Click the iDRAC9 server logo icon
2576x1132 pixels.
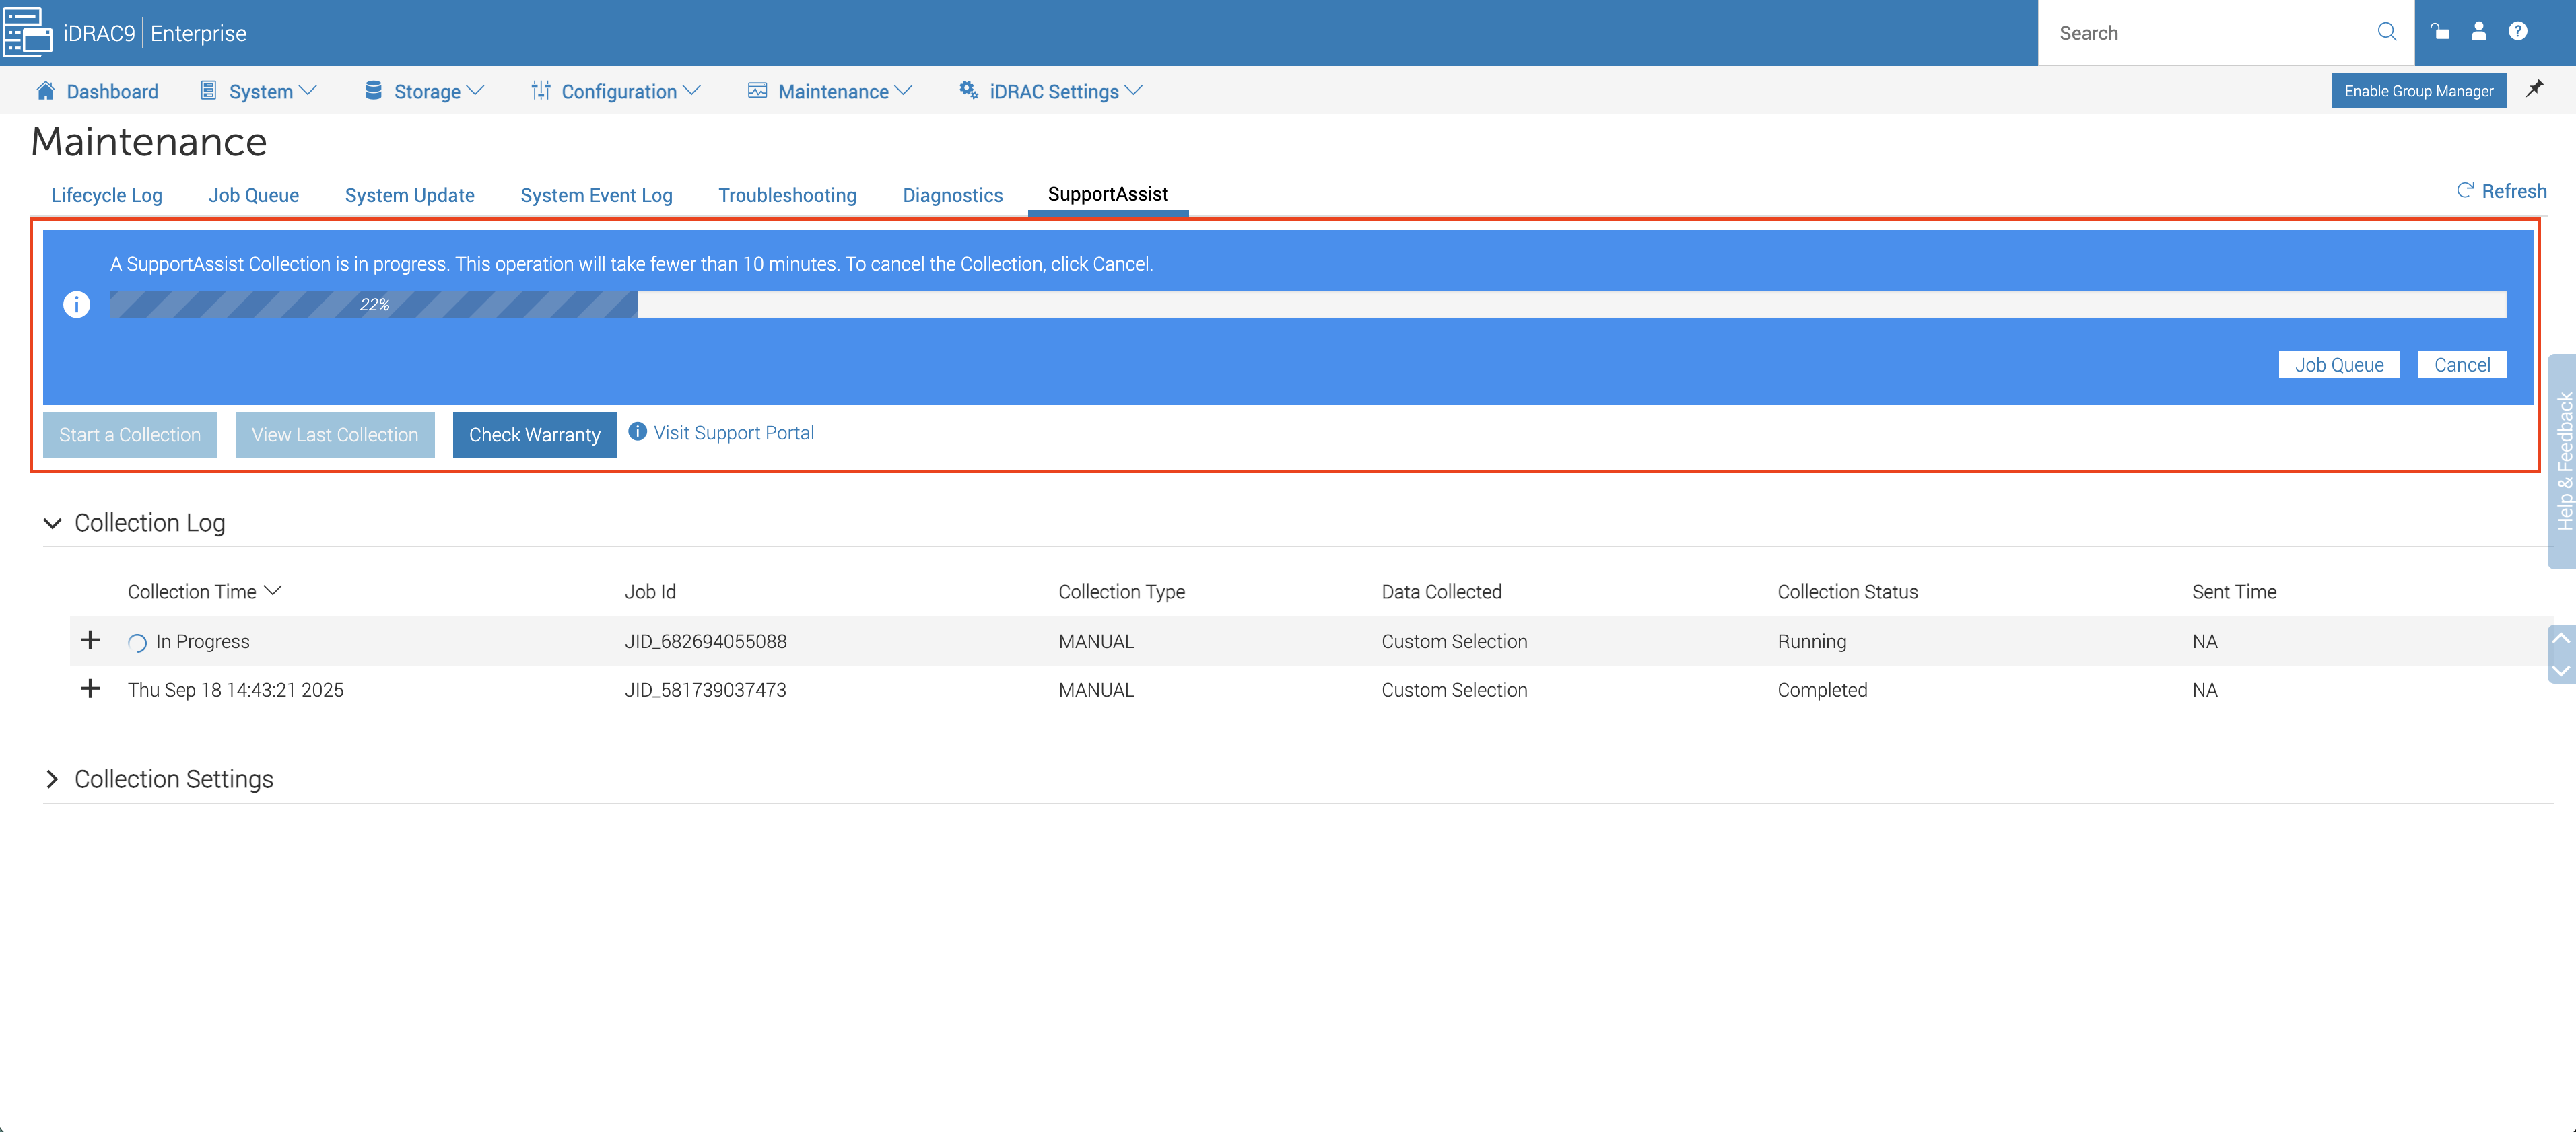27,32
